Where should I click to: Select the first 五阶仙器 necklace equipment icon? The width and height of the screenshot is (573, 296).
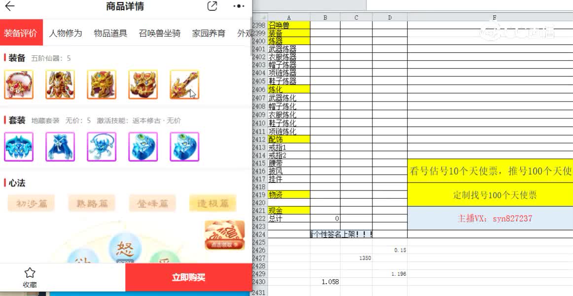pos(19,84)
